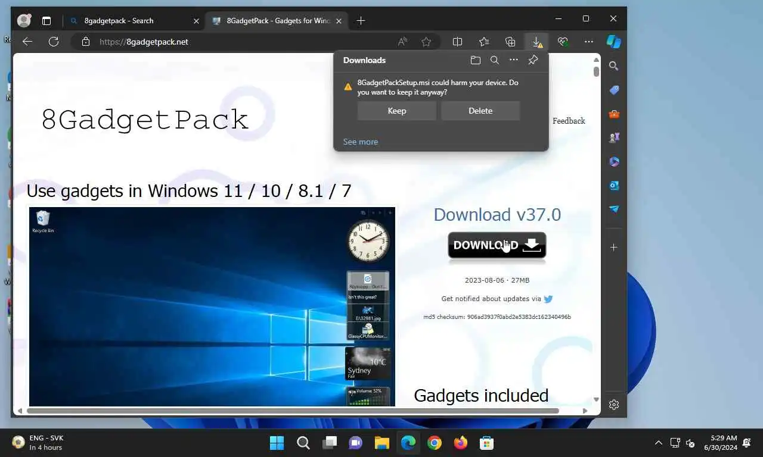The image size is (763, 457).
Task: Add a new sidebar app
Action: (x=614, y=247)
